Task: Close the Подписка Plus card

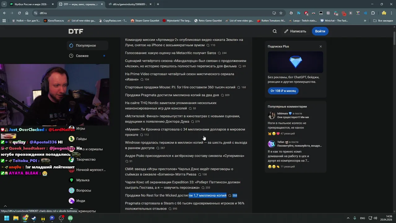Action: click(321, 46)
